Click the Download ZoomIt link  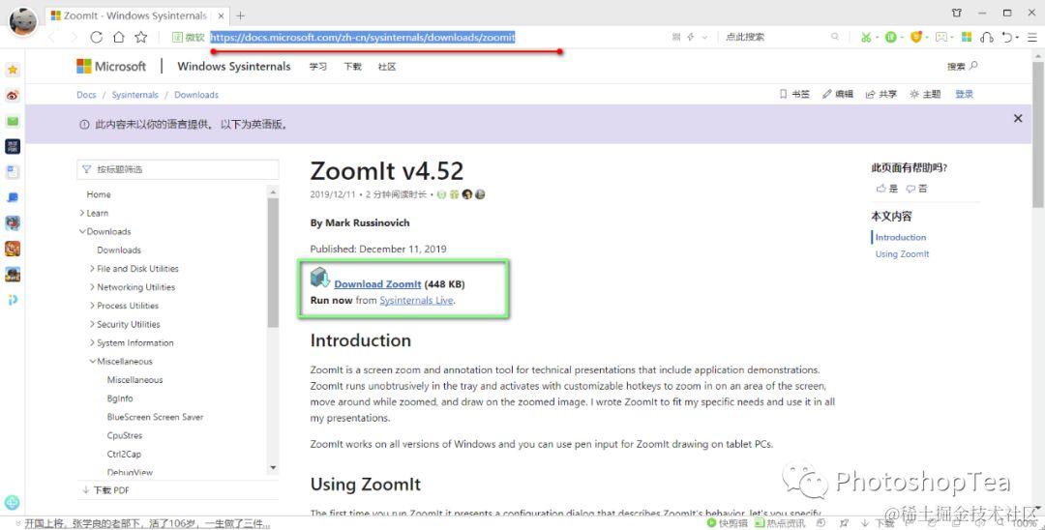[378, 284]
